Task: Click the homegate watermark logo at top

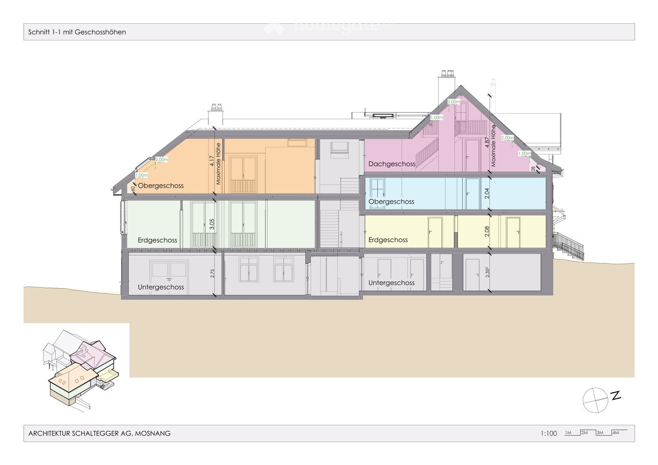Action: 329,26
